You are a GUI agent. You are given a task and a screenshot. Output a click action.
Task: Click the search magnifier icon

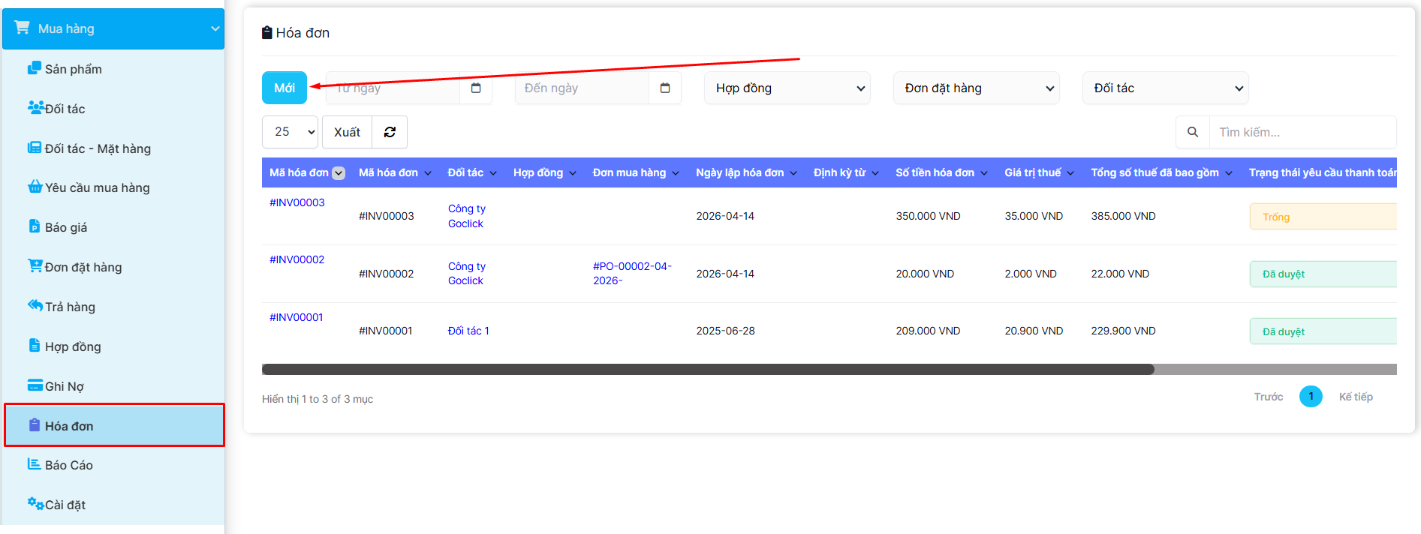coord(1192,132)
